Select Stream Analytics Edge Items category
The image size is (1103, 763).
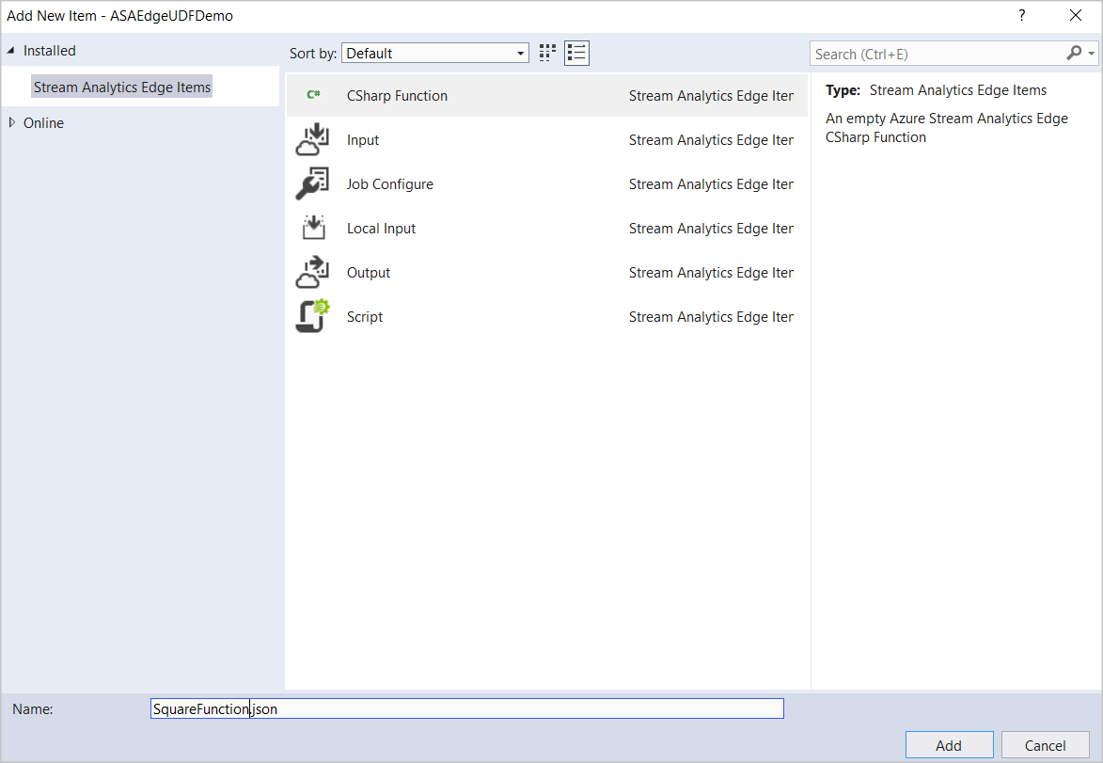point(121,87)
